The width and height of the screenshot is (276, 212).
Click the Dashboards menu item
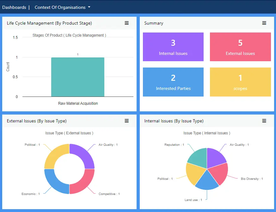(14, 7)
